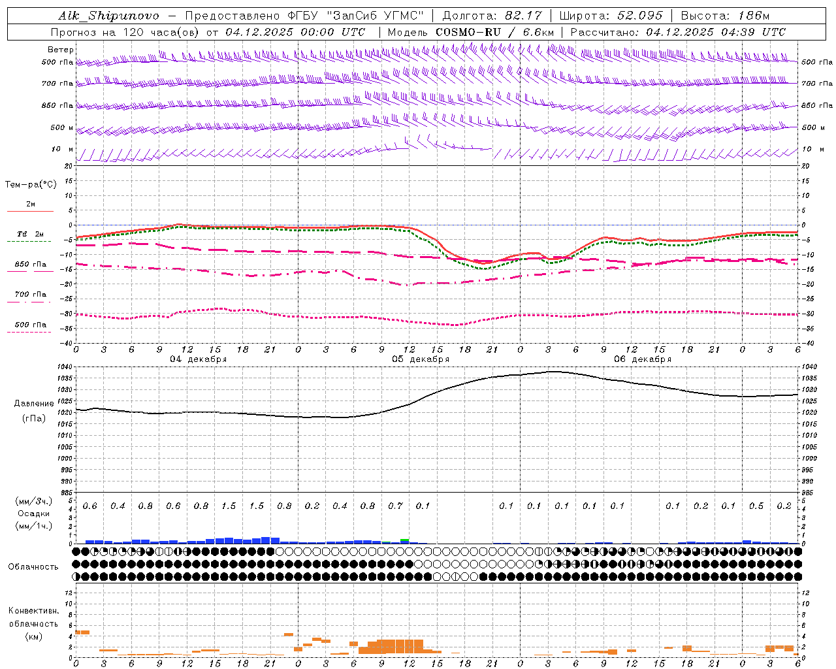Select the provider text ФГБУ "ЗапСиб УГМС"
Image resolution: width=836 pixels, height=669 pixels.
click(x=355, y=16)
